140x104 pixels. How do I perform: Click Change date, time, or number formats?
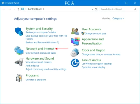101,55
